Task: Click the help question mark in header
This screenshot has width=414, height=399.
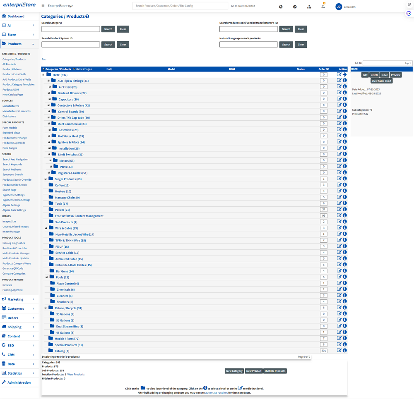Action: coord(295,7)
